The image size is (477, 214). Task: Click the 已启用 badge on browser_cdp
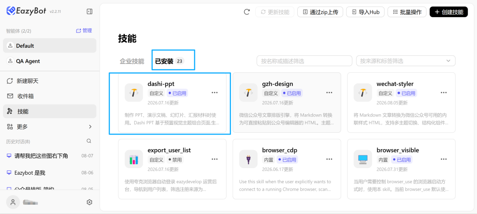click(288, 160)
